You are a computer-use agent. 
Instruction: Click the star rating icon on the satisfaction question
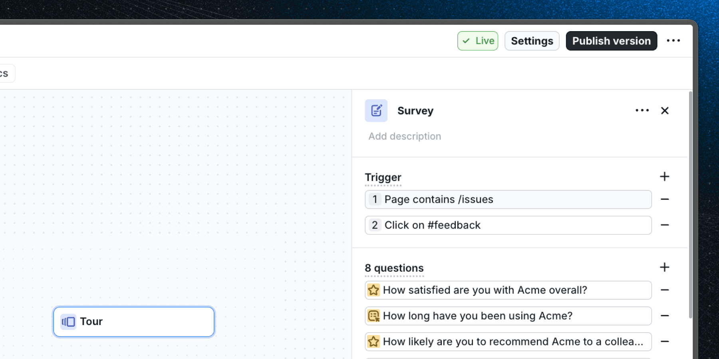coord(374,290)
